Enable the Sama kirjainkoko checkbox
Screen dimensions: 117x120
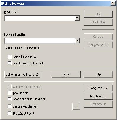pos(9,57)
